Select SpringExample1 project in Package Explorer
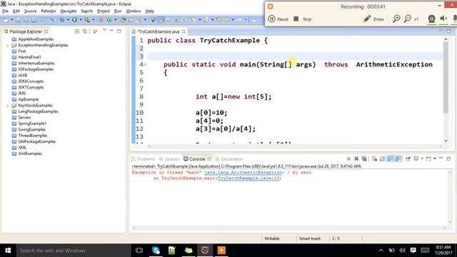457x257 pixels. coord(32,124)
